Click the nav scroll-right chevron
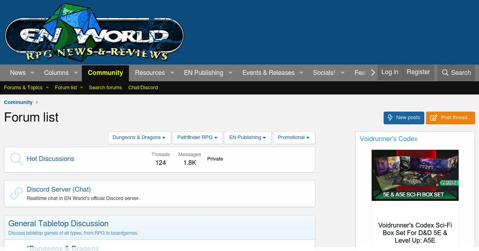 point(373,73)
